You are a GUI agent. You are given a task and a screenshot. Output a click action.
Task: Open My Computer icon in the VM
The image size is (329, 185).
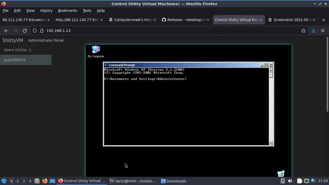tap(96, 51)
